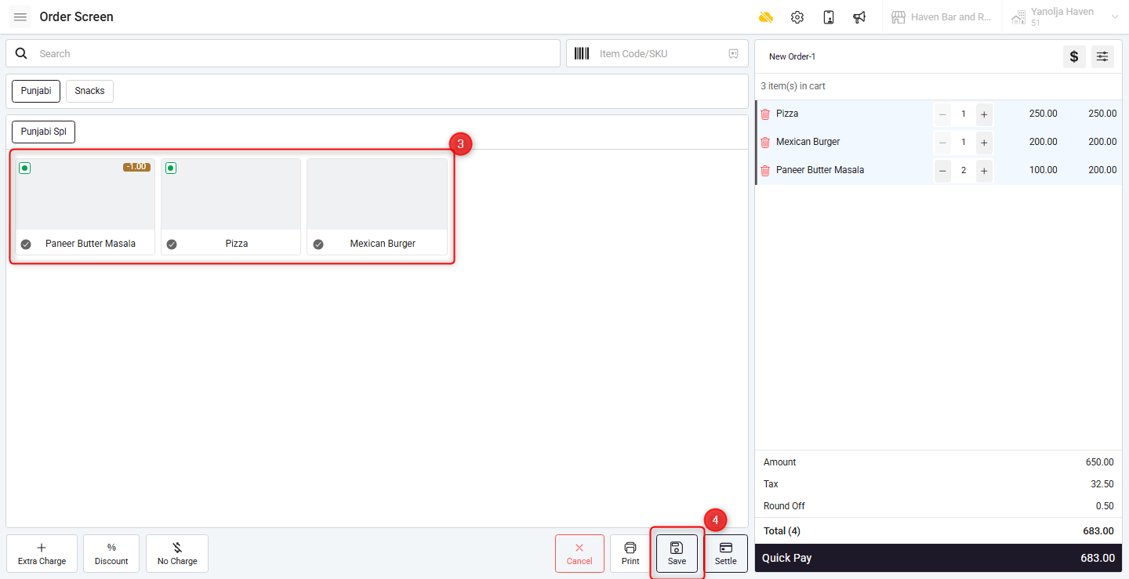Click Pizza name in the cart
This screenshot has height=579, width=1129.
(787, 114)
